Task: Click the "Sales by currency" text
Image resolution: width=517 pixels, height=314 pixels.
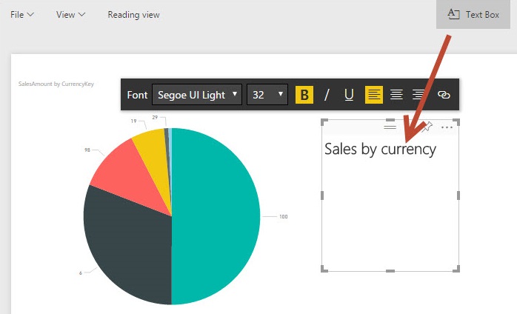Action: pyautogui.click(x=380, y=149)
